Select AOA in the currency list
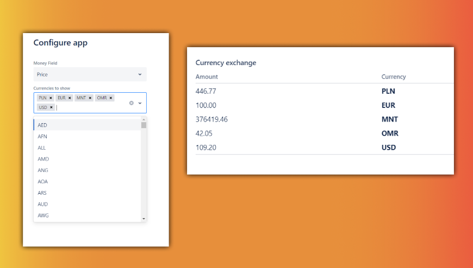 pos(87,182)
